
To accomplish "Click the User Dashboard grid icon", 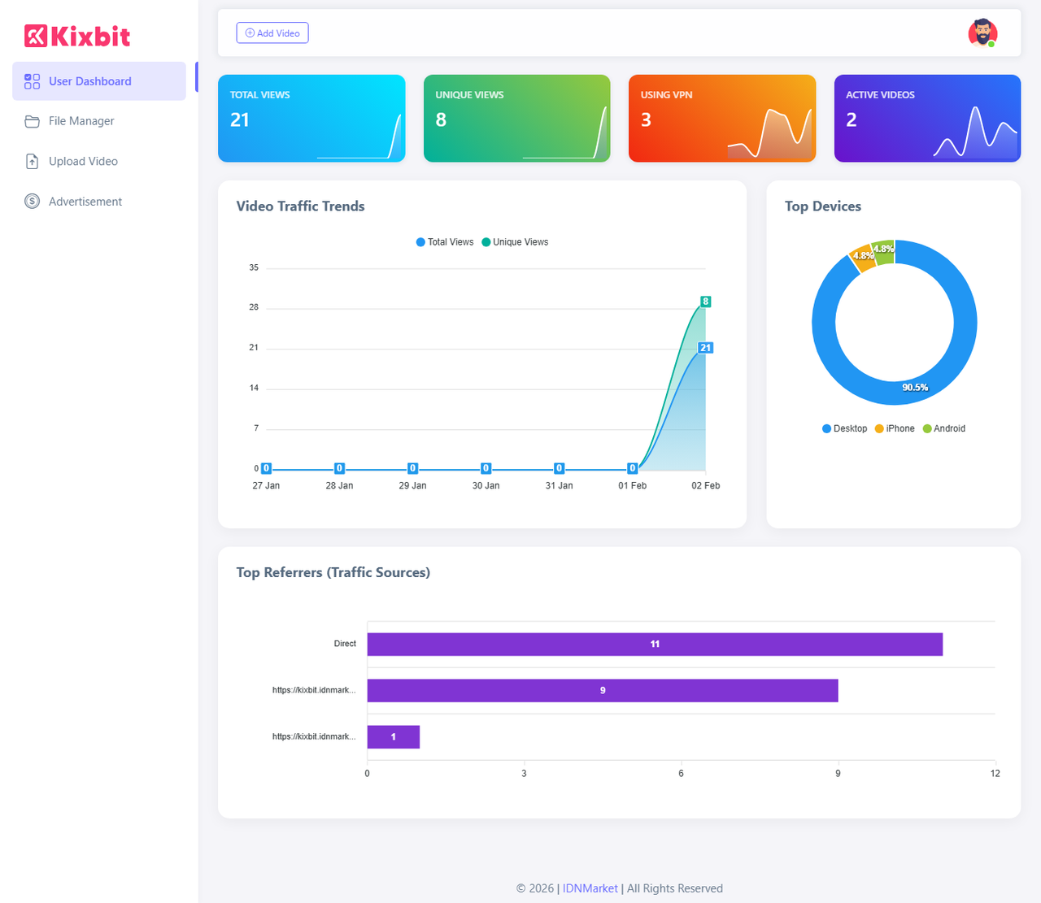I will (32, 81).
